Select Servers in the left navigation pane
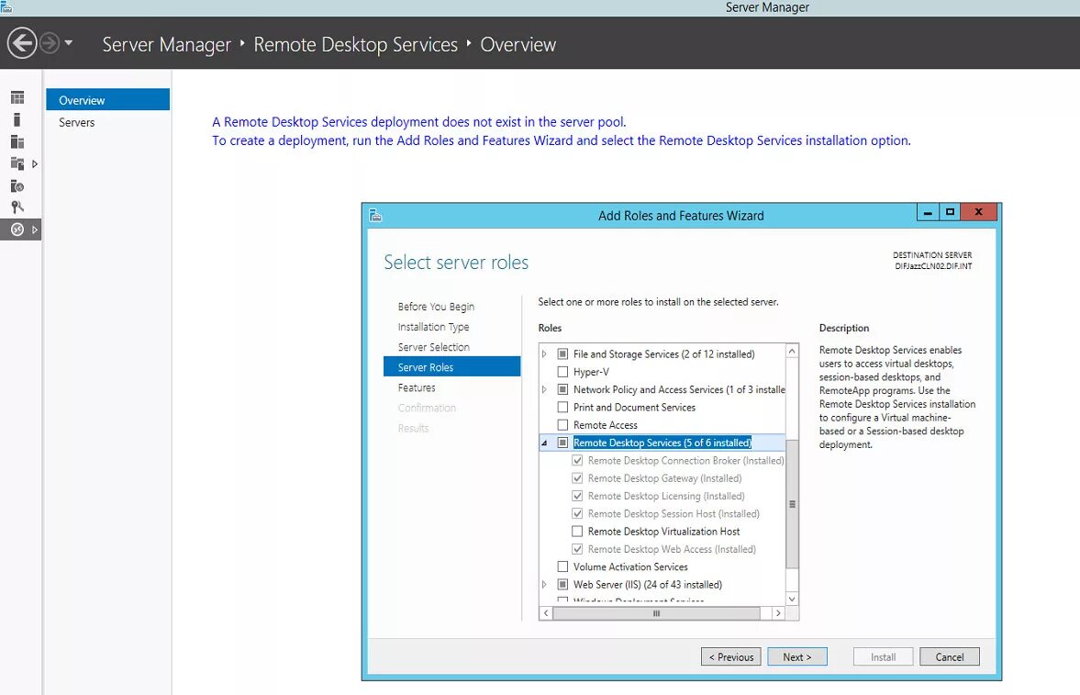1080x695 pixels. coord(107,122)
